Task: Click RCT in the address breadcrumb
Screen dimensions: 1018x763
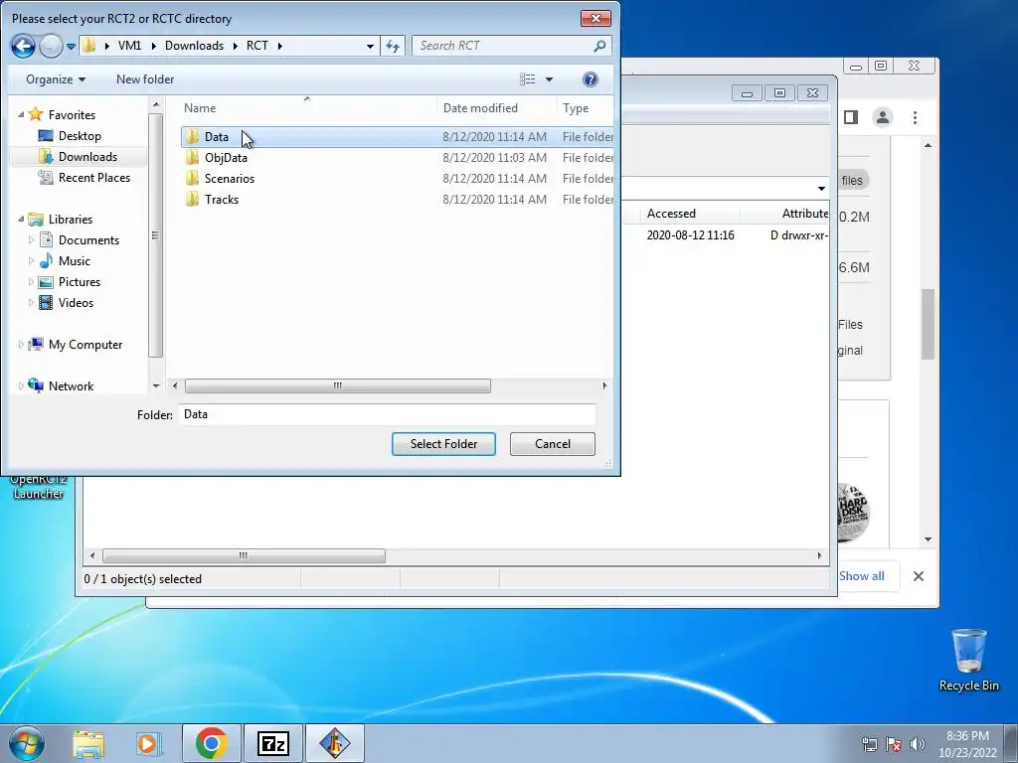Action: click(x=257, y=46)
